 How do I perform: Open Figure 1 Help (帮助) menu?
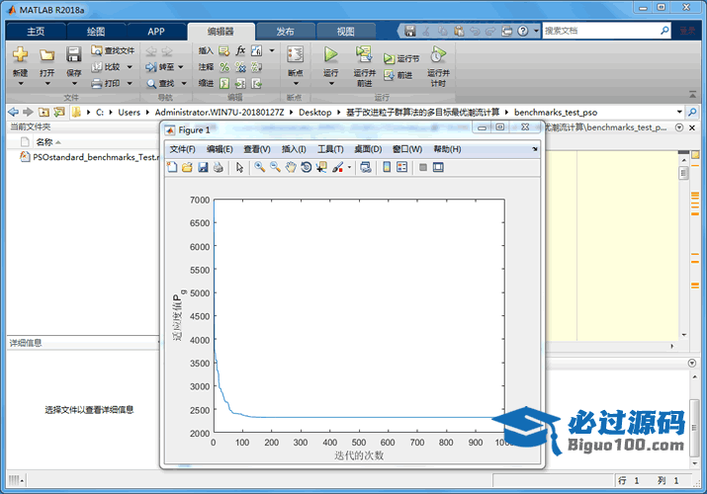pyautogui.click(x=447, y=149)
